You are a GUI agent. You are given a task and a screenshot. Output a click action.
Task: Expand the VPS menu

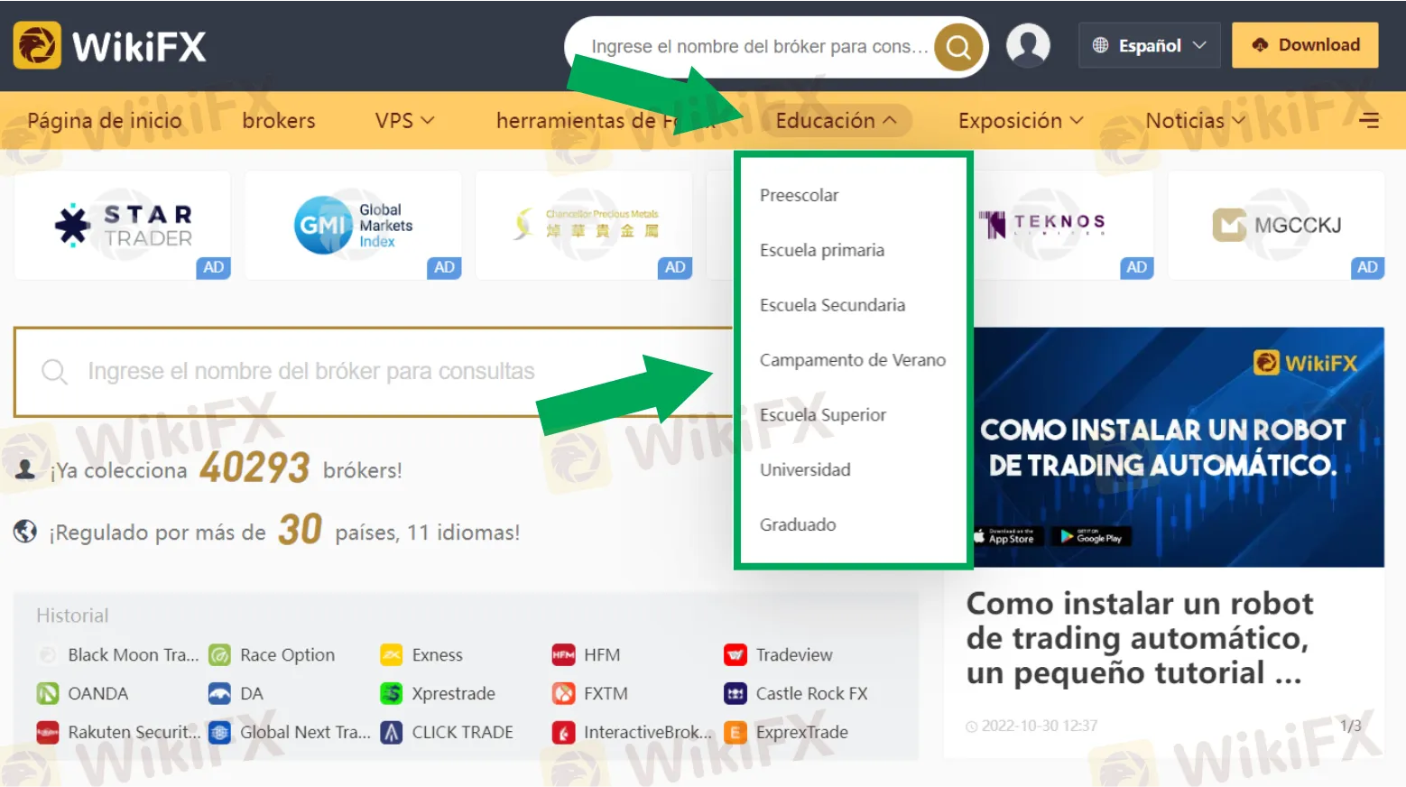click(404, 120)
